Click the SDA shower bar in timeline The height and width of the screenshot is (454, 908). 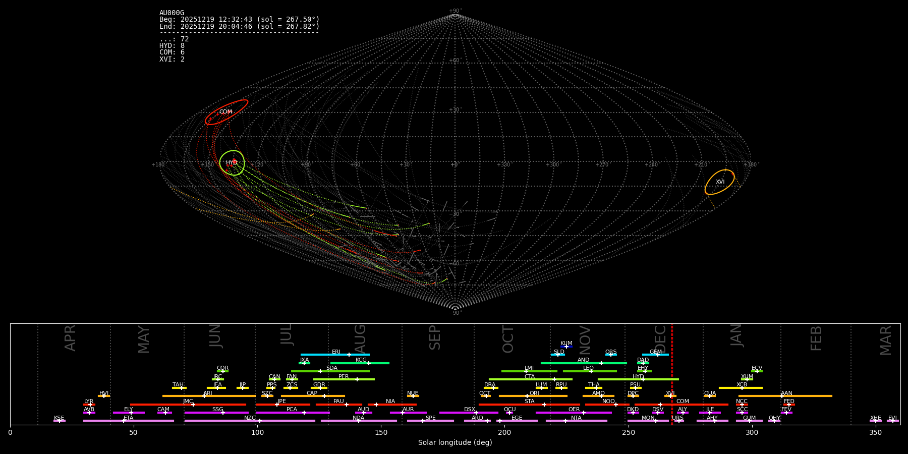pos(330,371)
